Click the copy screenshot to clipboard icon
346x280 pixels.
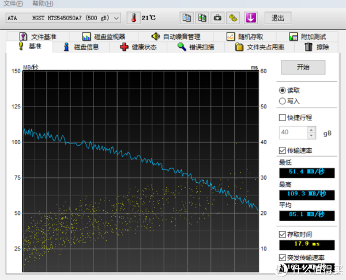202,18
